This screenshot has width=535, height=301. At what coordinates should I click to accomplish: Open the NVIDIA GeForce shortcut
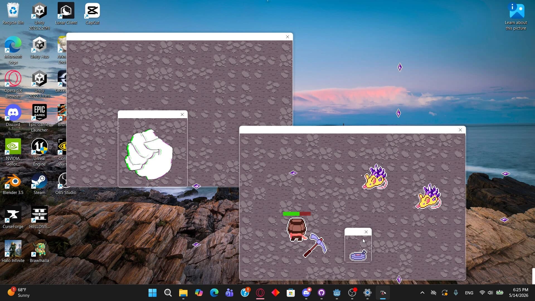pyautogui.click(x=13, y=152)
